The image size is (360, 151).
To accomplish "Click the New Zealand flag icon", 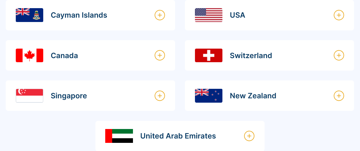I will click(x=209, y=96).
